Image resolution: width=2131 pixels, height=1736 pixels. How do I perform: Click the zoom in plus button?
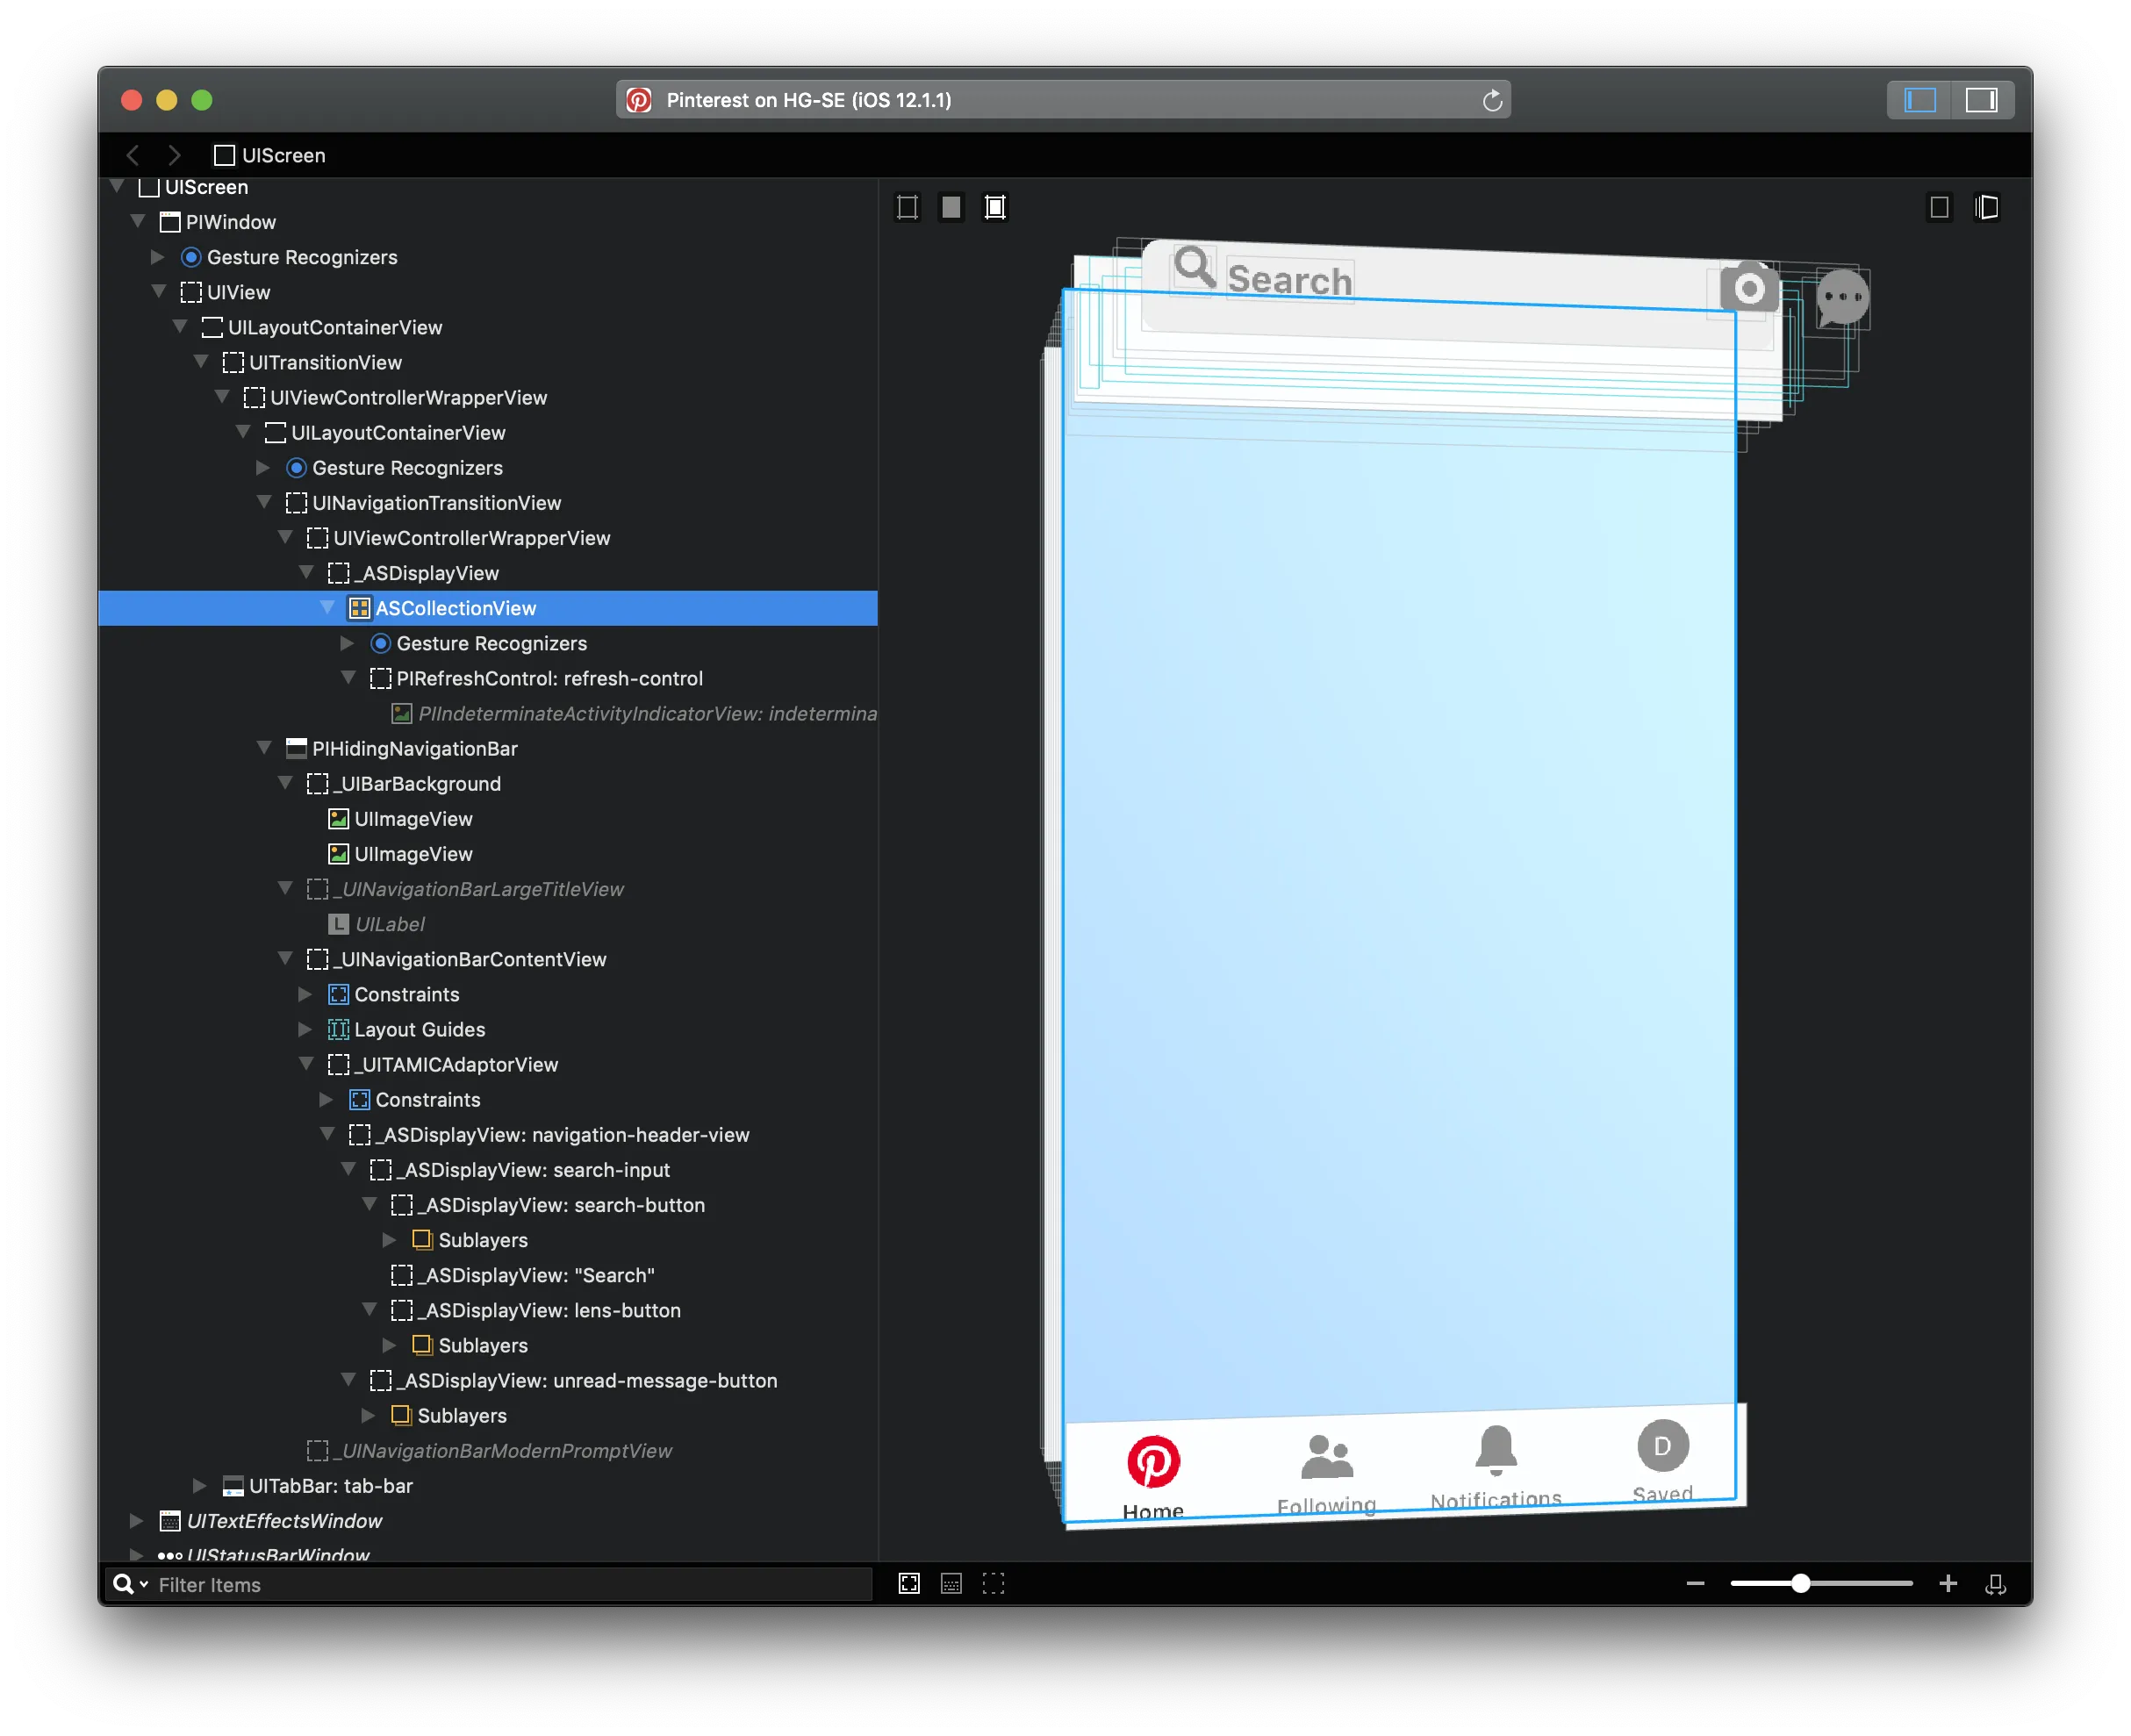(x=1948, y=1583)
